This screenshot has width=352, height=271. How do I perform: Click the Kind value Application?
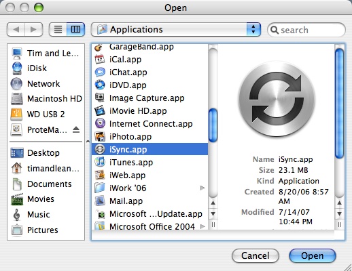[x=299, y=181]
